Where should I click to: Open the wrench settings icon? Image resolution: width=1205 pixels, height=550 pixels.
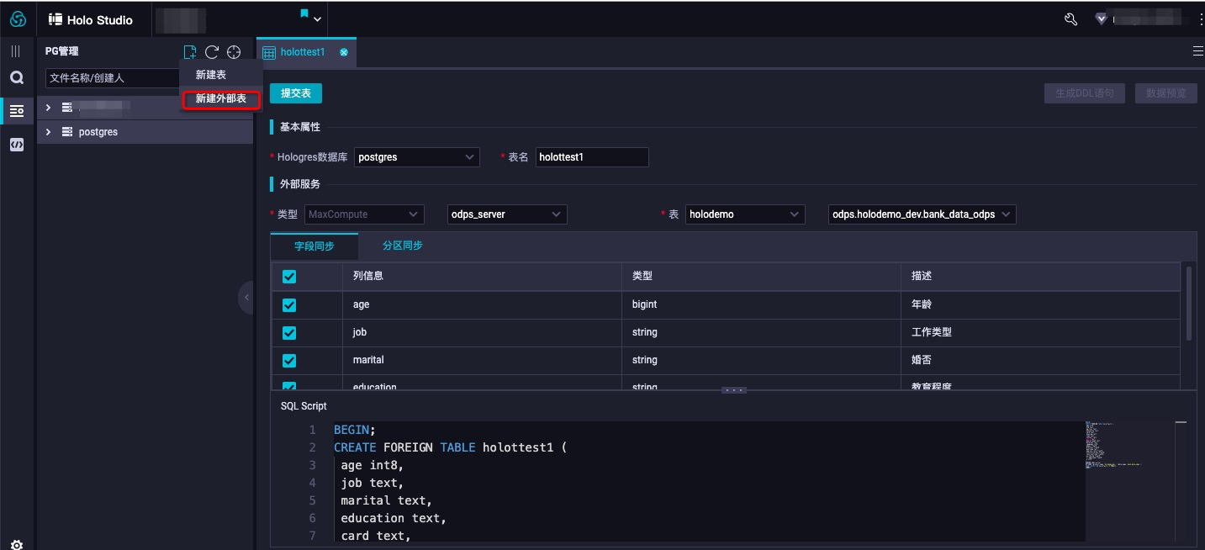point(1070,19)
